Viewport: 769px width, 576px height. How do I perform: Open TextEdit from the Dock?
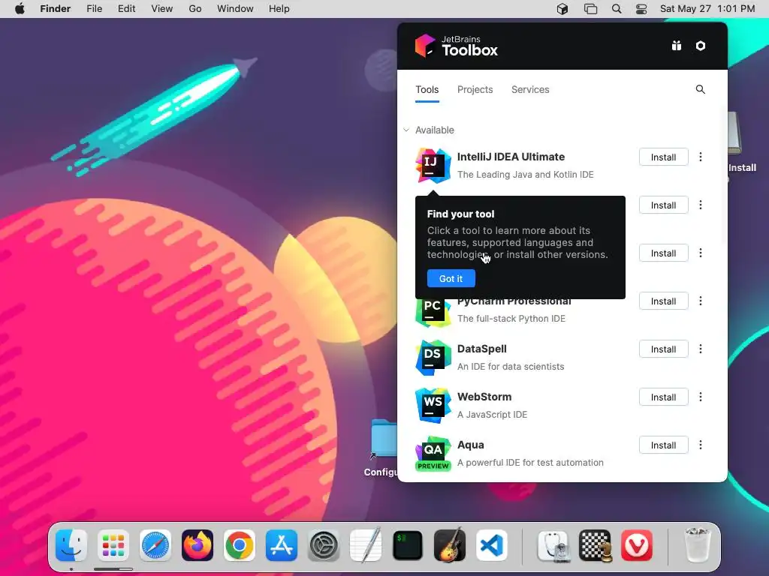(x=366, y=544)
